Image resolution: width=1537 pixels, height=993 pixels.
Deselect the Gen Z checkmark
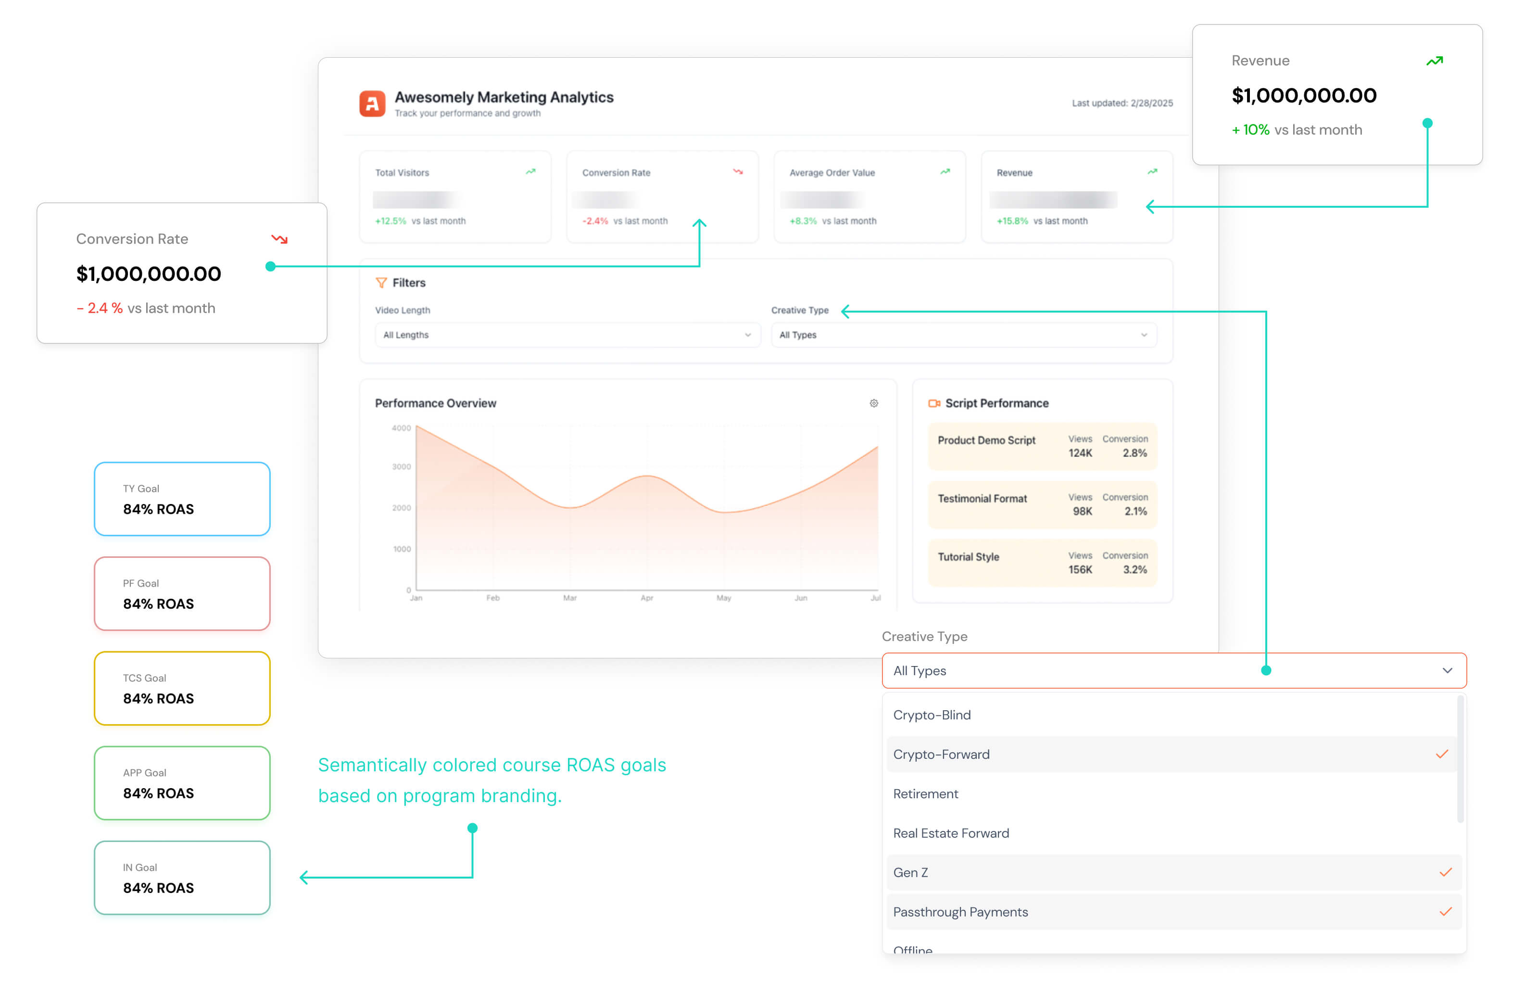pyautogui.click(x=1446, y=872)
